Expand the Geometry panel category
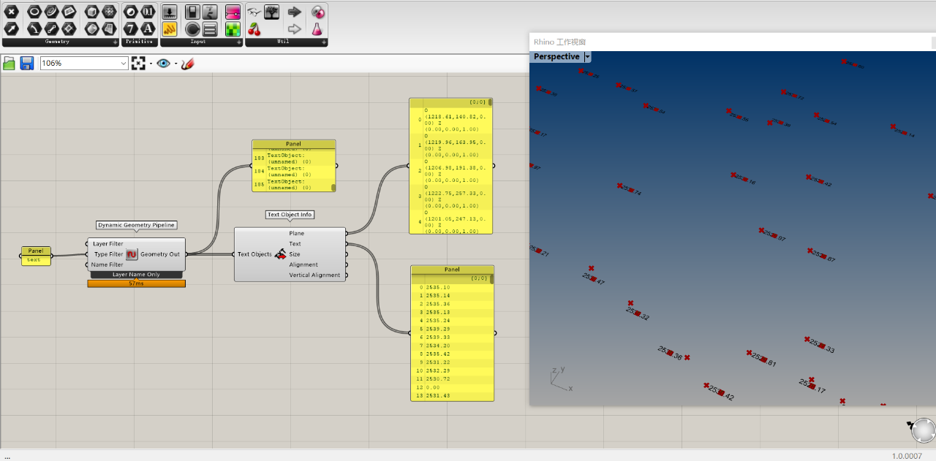The width and height of the screenshot is (936, 461). coord(115,42)
